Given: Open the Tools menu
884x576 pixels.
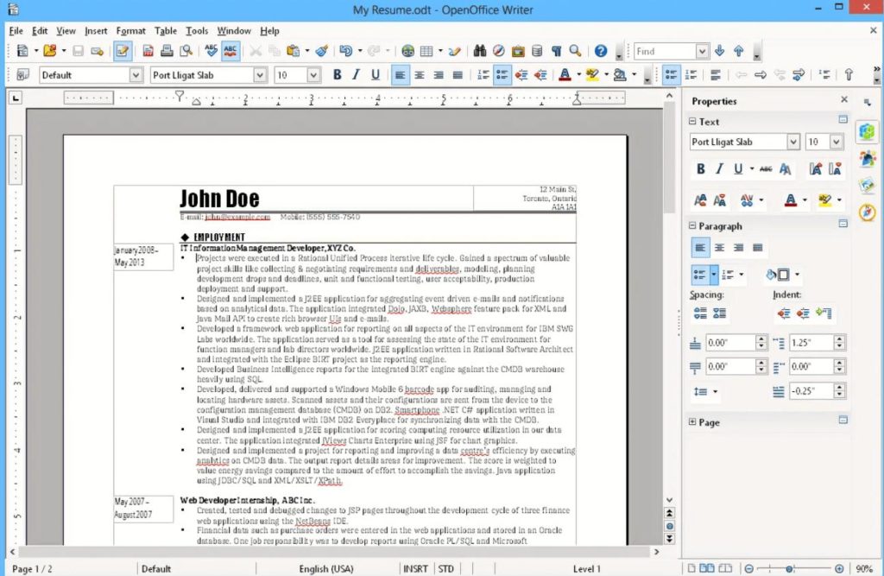Looking at the screenshot, I should (x=197, y=31).
